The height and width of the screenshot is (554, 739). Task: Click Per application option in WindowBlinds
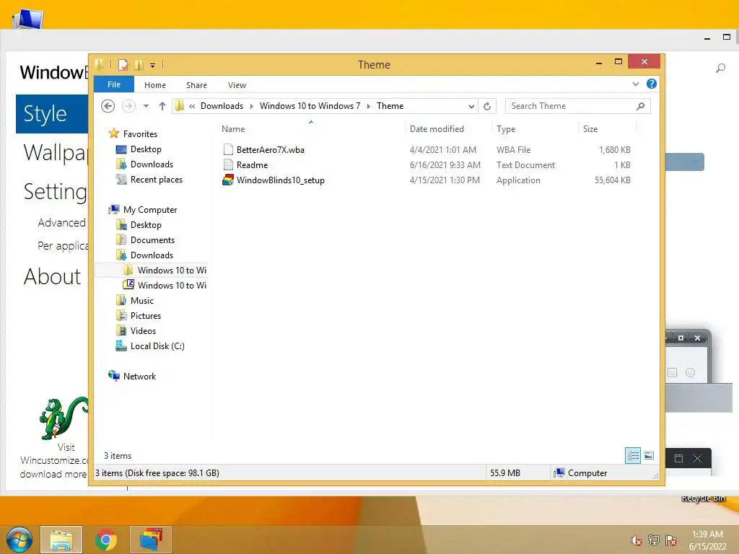point(63,245)
